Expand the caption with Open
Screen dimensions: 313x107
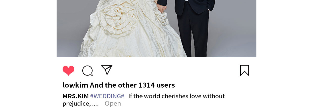(113, 104)
